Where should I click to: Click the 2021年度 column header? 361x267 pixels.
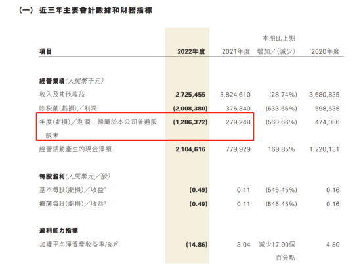[236, 51]
